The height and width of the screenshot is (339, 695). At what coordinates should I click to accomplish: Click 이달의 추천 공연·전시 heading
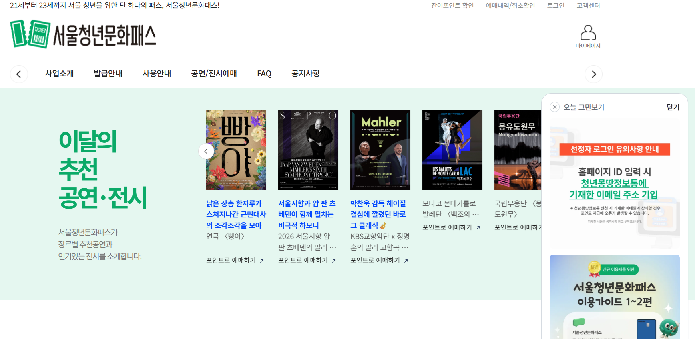click(102, 169)
